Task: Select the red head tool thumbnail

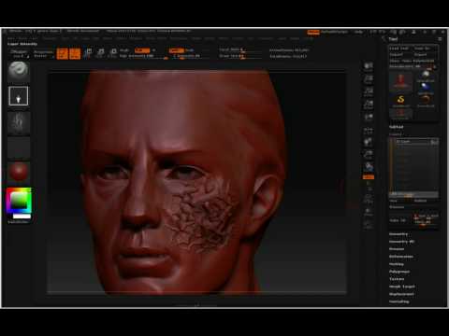Action: click(x=401, y=81)
